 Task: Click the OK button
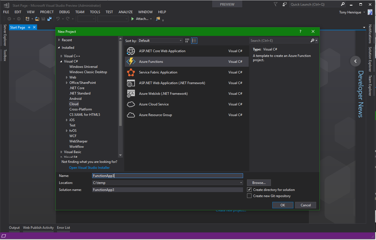tap(283, 205)
